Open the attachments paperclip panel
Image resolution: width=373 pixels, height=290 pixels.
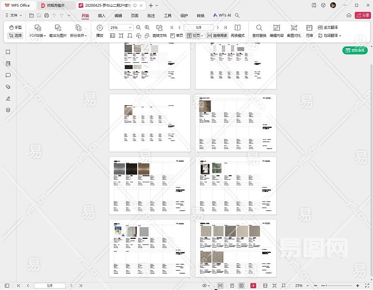click(x=8, y=87)
